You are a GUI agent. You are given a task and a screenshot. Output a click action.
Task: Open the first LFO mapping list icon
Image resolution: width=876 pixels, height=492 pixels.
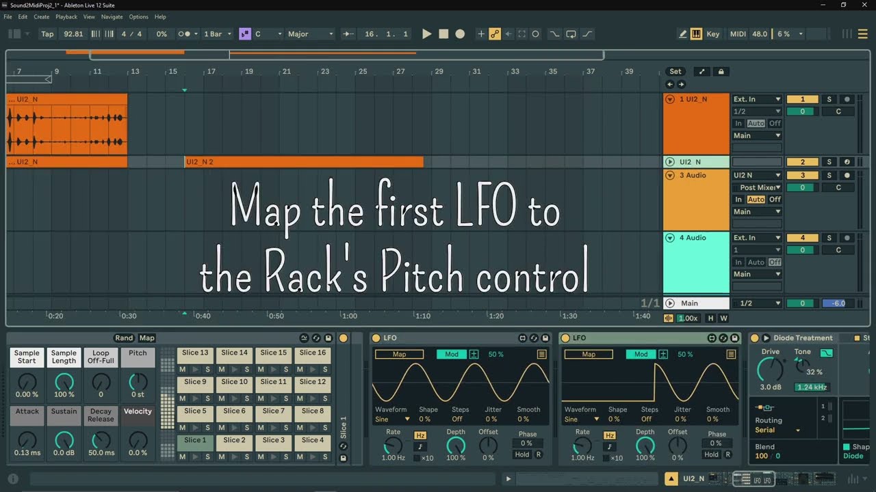coord(542,354)
